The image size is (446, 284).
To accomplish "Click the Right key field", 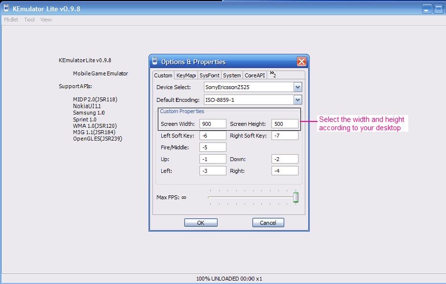I will pyautogui.click(x=285, y=170).
